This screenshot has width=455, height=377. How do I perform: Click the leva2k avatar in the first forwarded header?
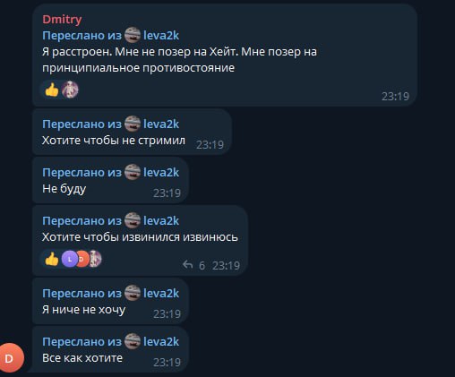(x=133, y=35)
